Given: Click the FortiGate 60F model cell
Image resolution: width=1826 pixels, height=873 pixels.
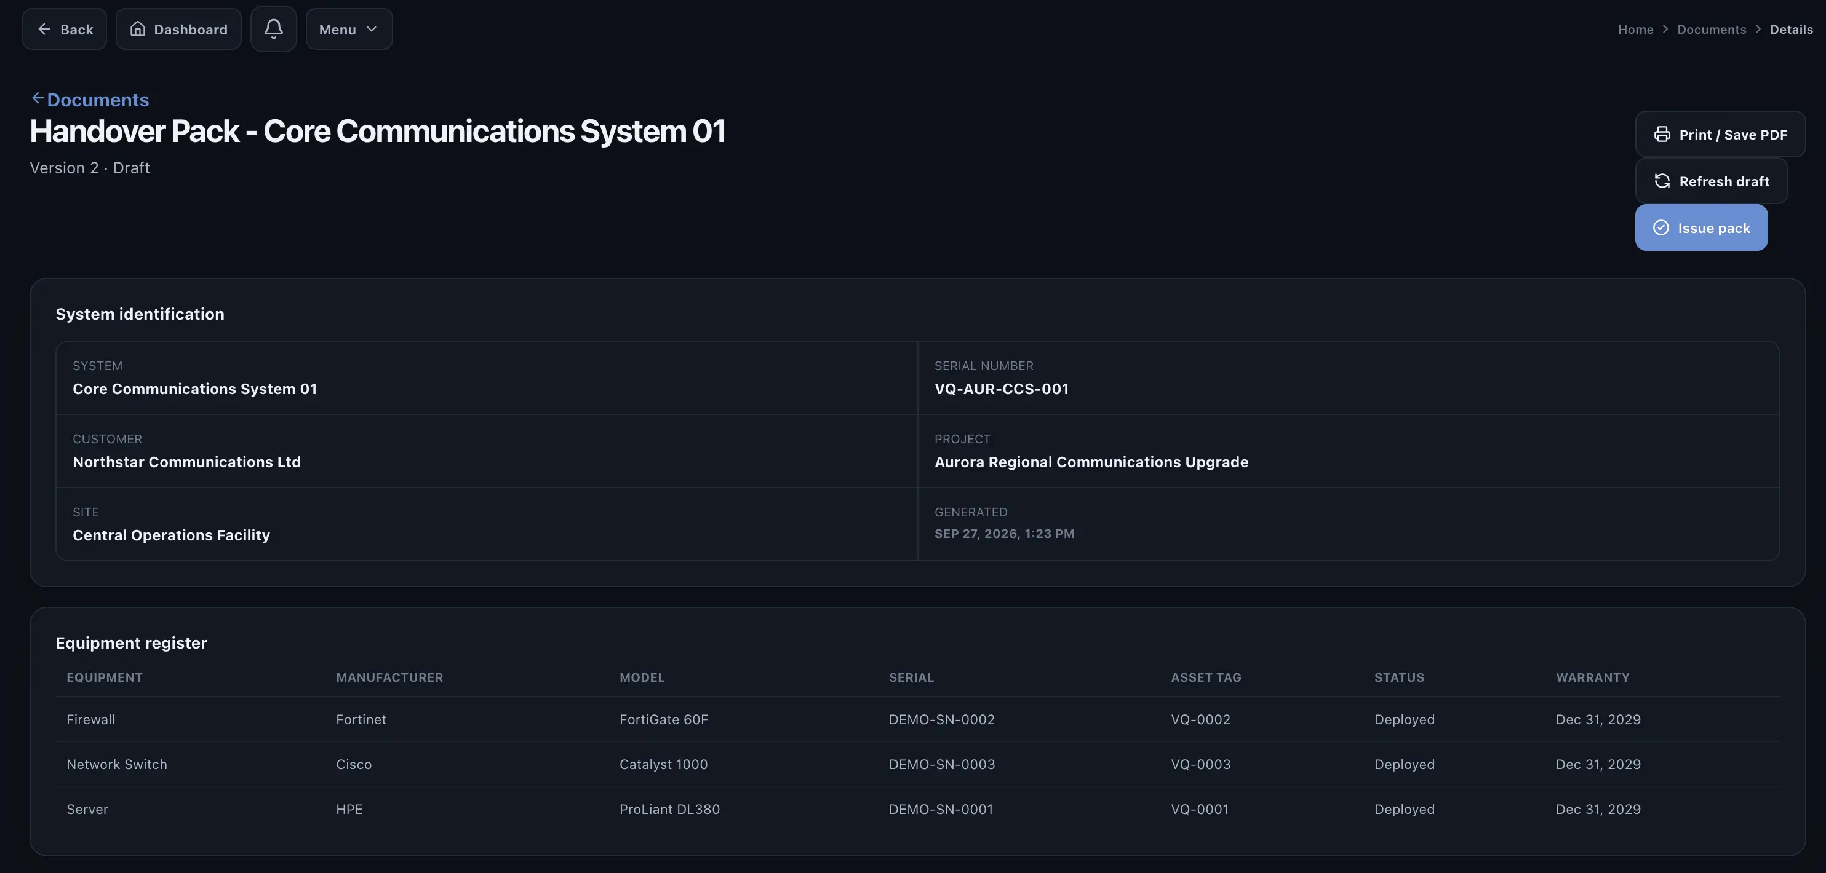Looking at the screenshot, I should [x=663, y=719].
